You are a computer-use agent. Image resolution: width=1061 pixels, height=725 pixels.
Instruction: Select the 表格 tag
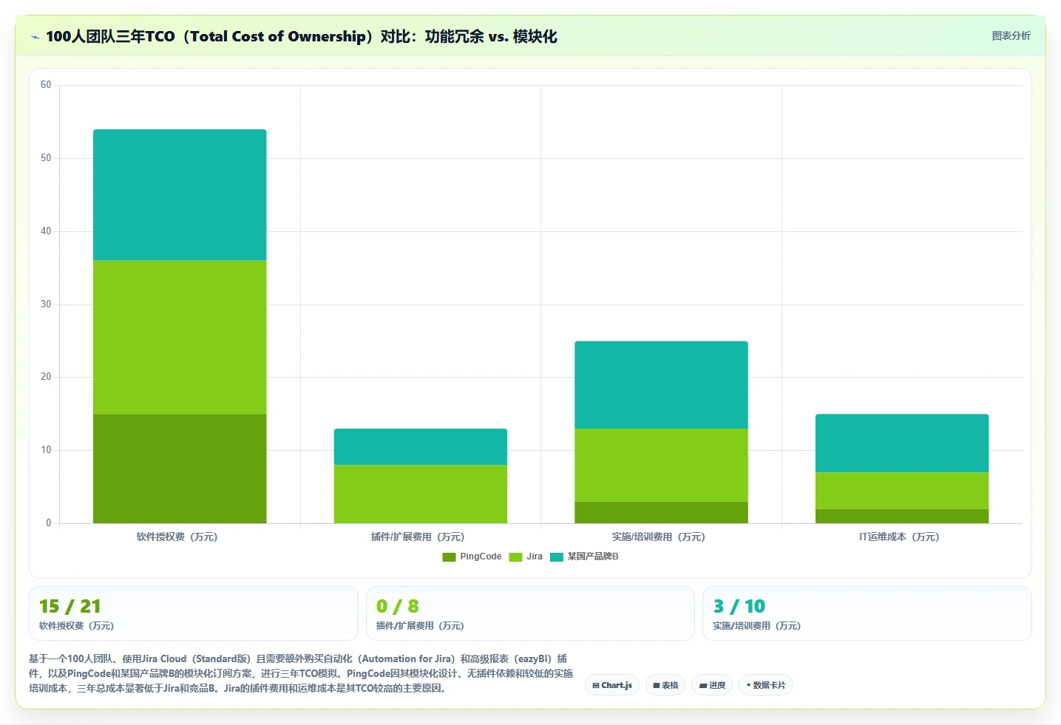[x=665, y=685]
